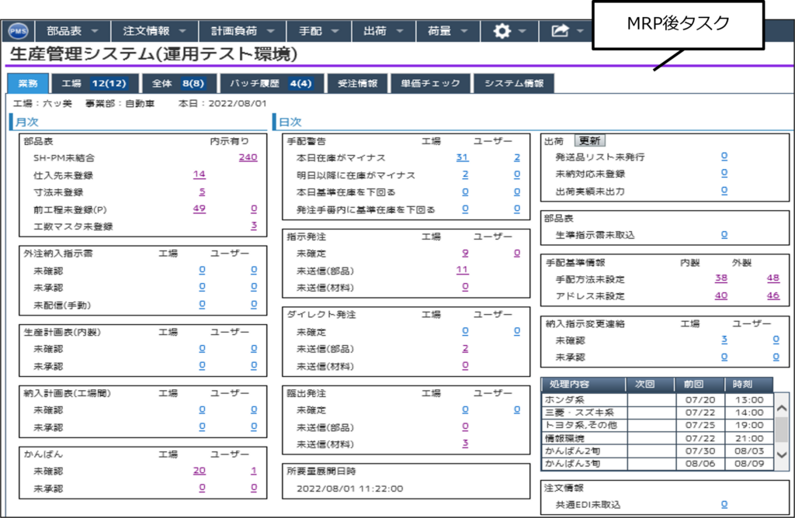Click the 未納対応未登録 count link
The width and height of the screenshot is (795, 518).
point(724,173)
